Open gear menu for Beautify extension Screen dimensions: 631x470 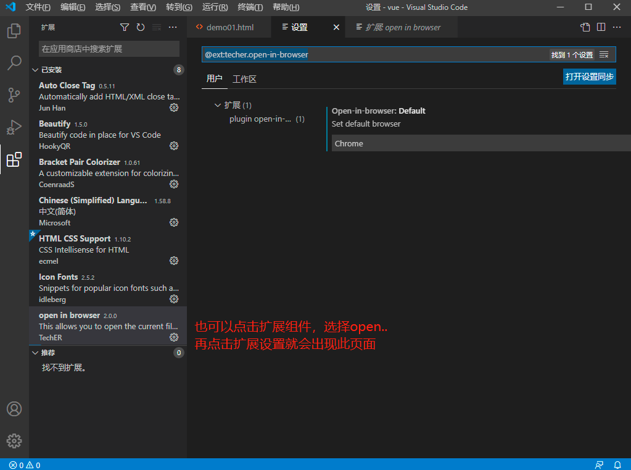pos(174,146)
